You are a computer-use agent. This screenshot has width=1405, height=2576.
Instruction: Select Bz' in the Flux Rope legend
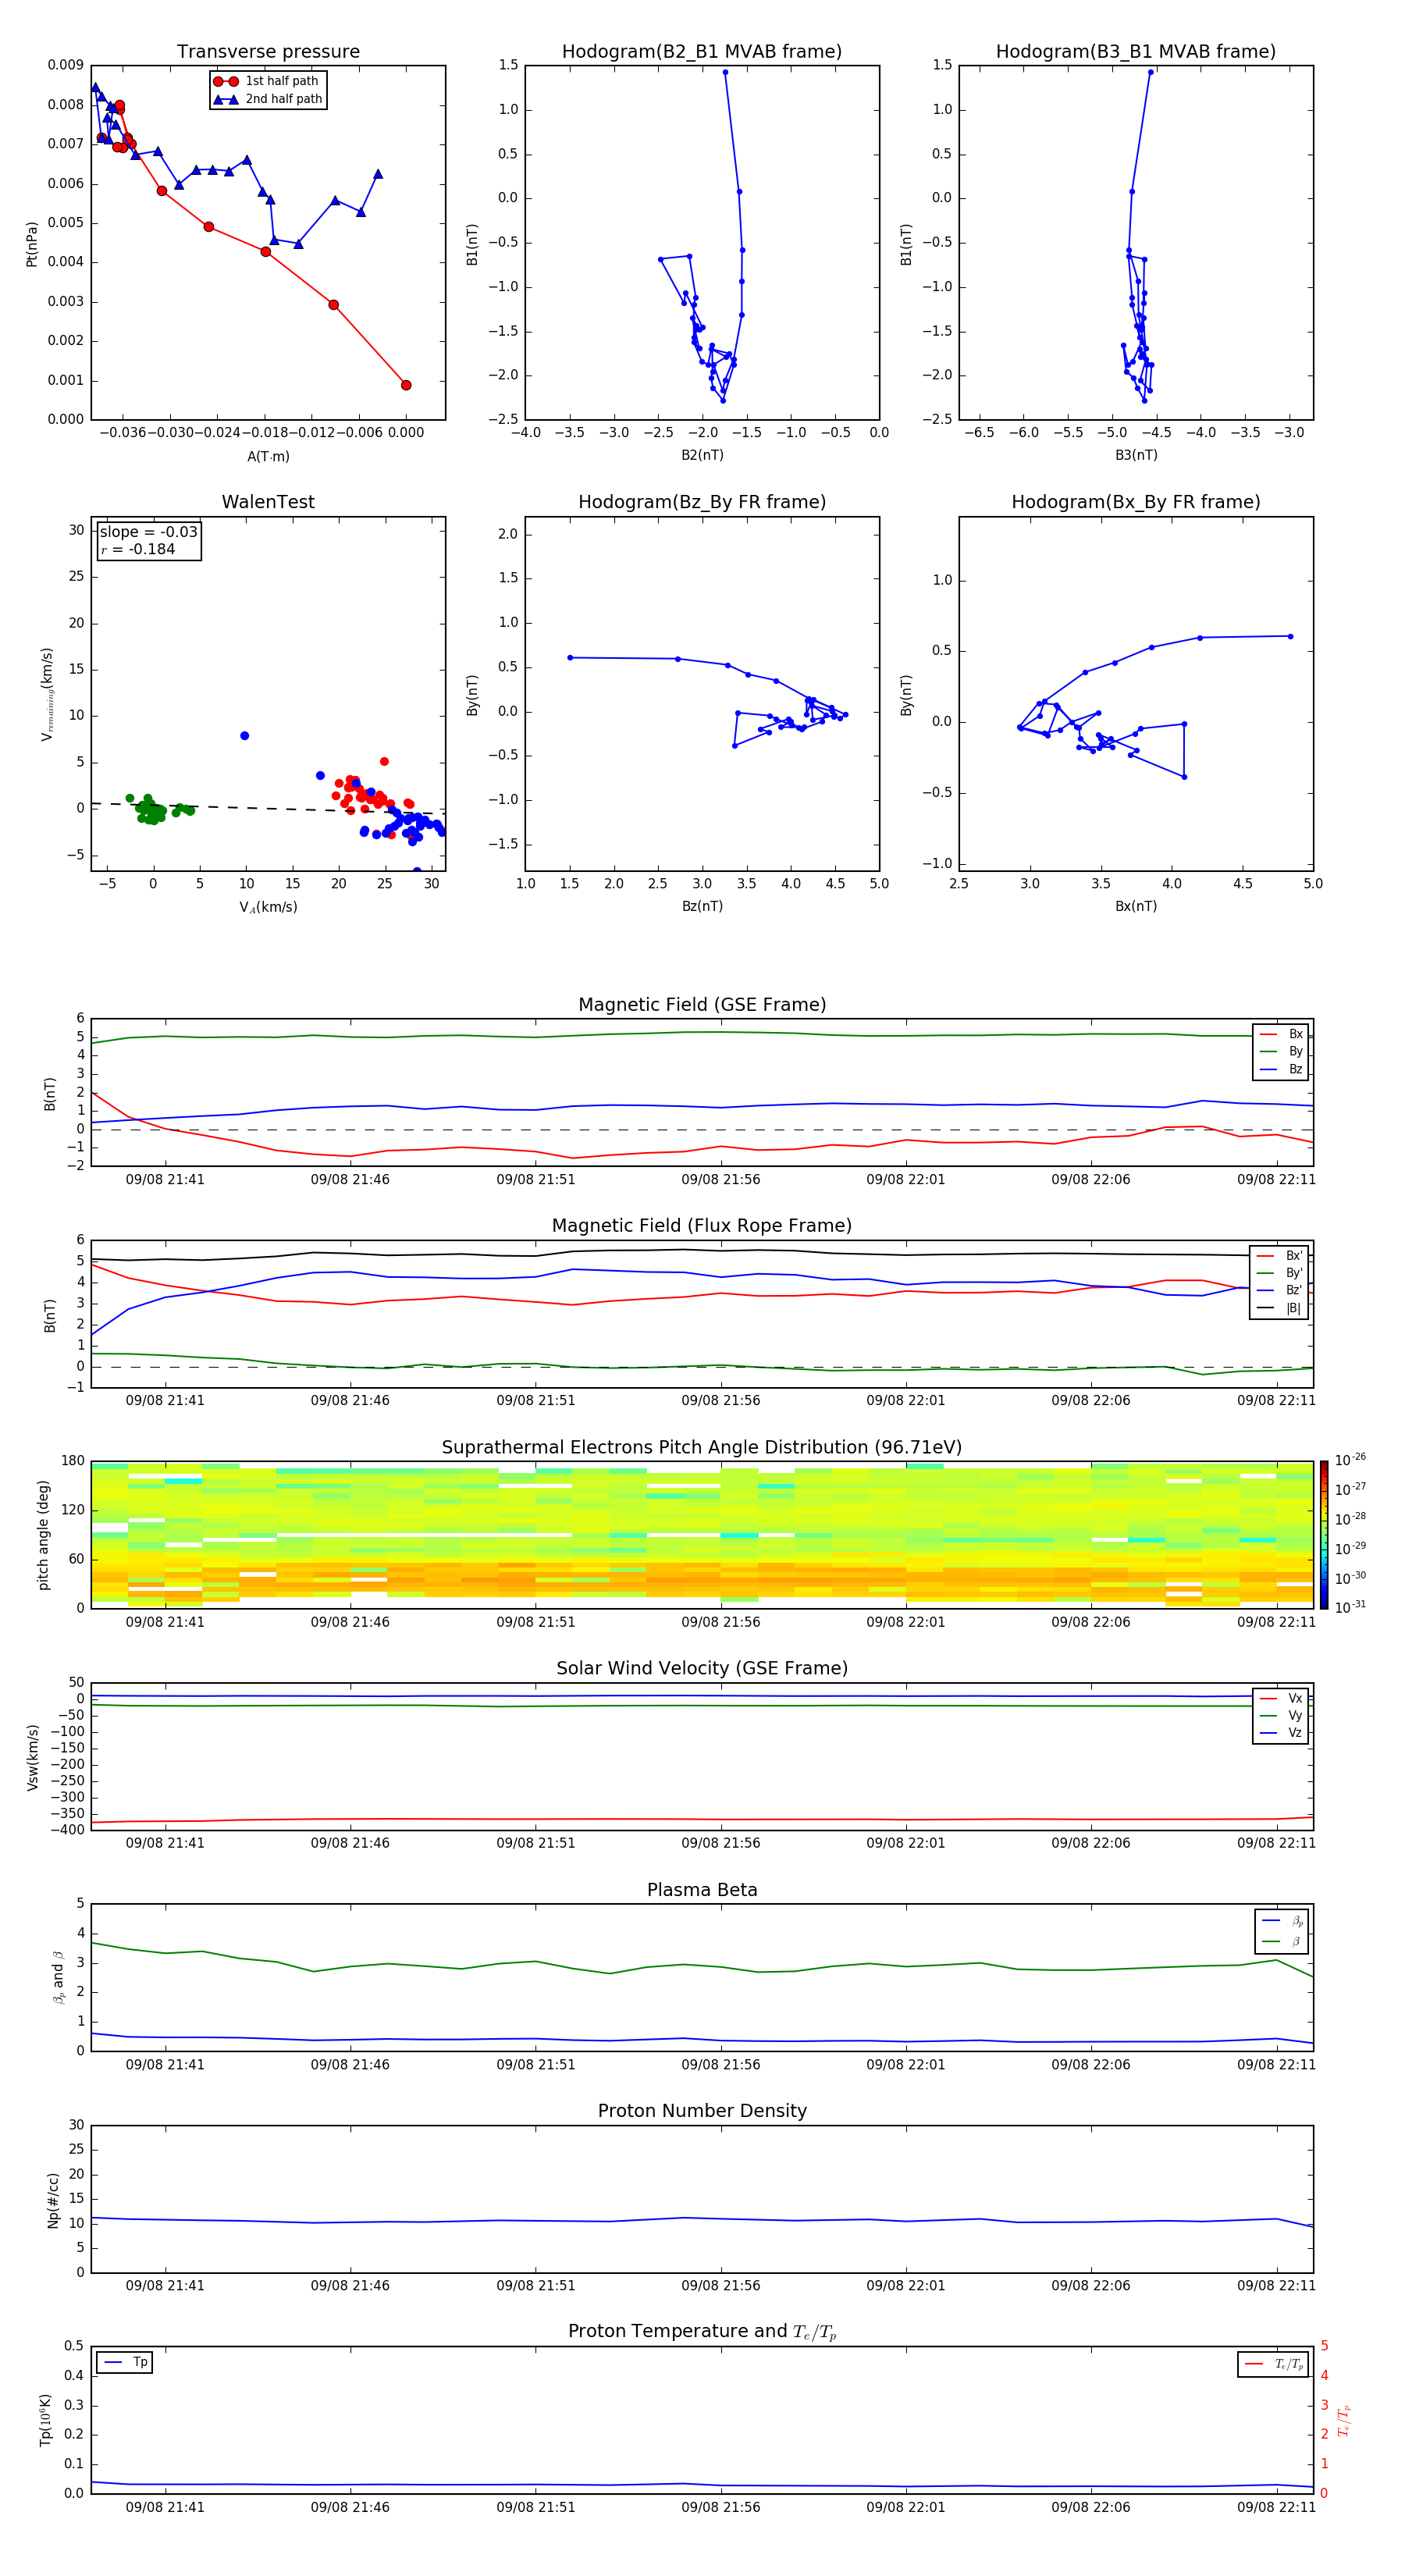(1280, 1291)
